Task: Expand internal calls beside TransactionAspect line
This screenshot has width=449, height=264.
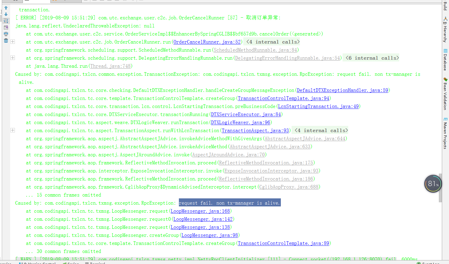Action: click(13, 130)
